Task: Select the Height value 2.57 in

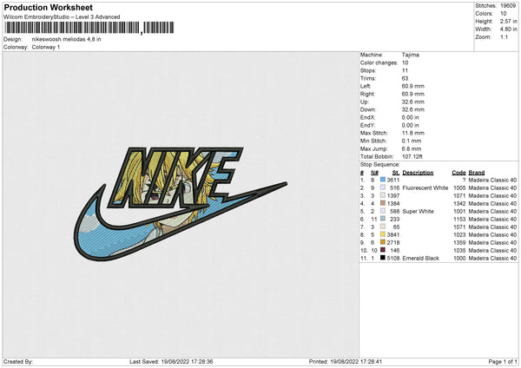Action: [x=508, y=21]
